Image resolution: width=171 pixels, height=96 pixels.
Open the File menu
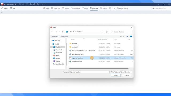click(13, 8)
